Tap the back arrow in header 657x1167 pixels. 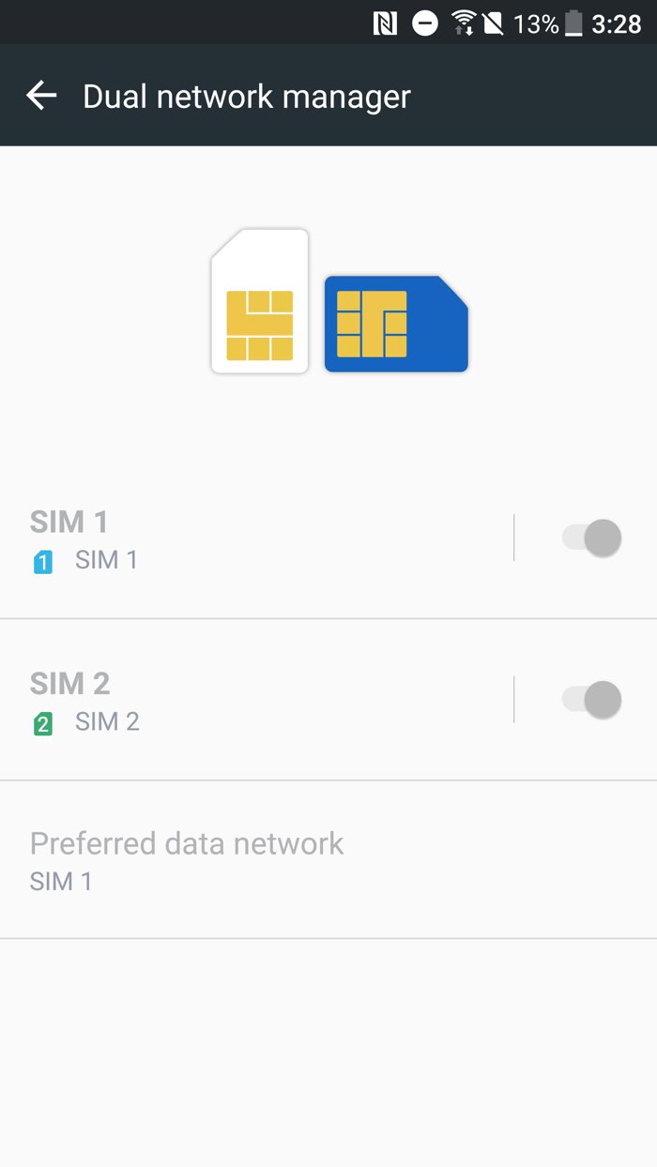pyautogui.click(x=41, y=96)
